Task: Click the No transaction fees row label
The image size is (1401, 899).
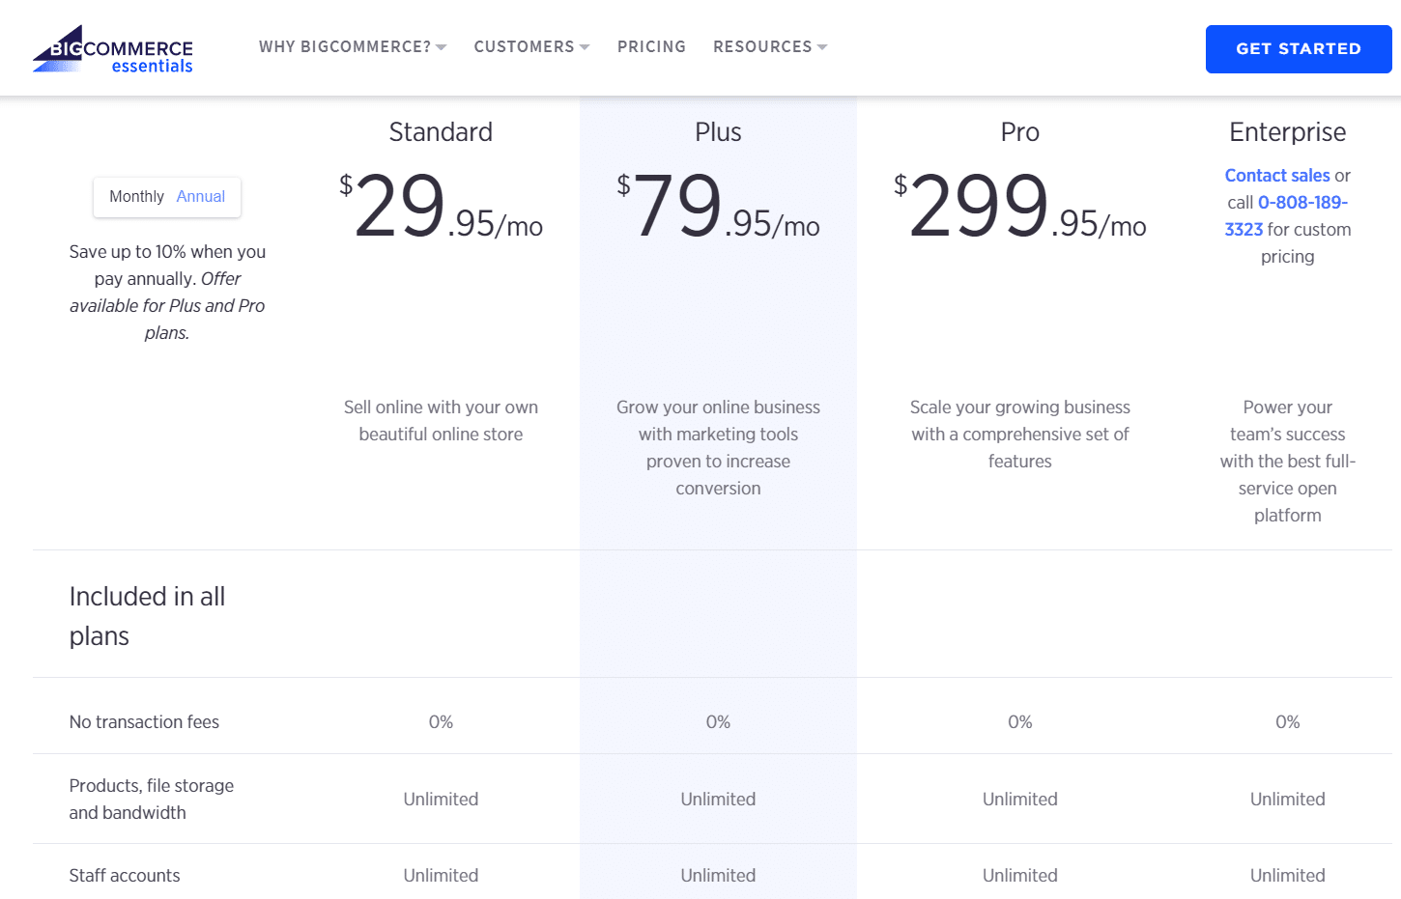Action: (x=144, y=722)
